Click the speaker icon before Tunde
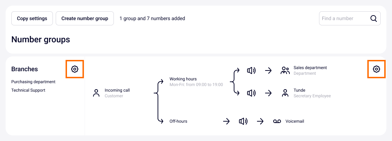This screenshot has height=141, width=392. coord(251,93)
